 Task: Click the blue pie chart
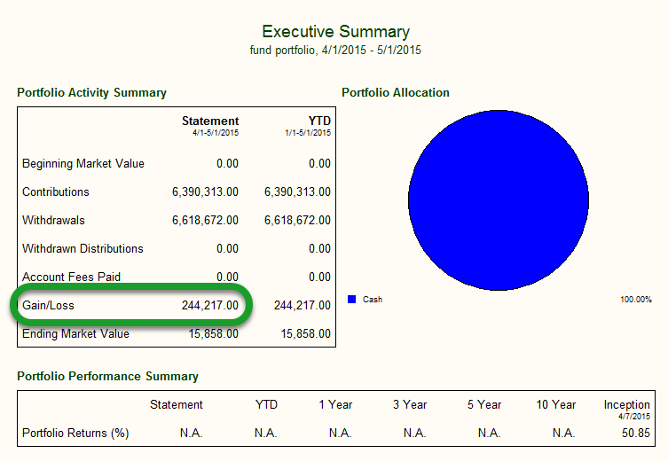[499, 200]
